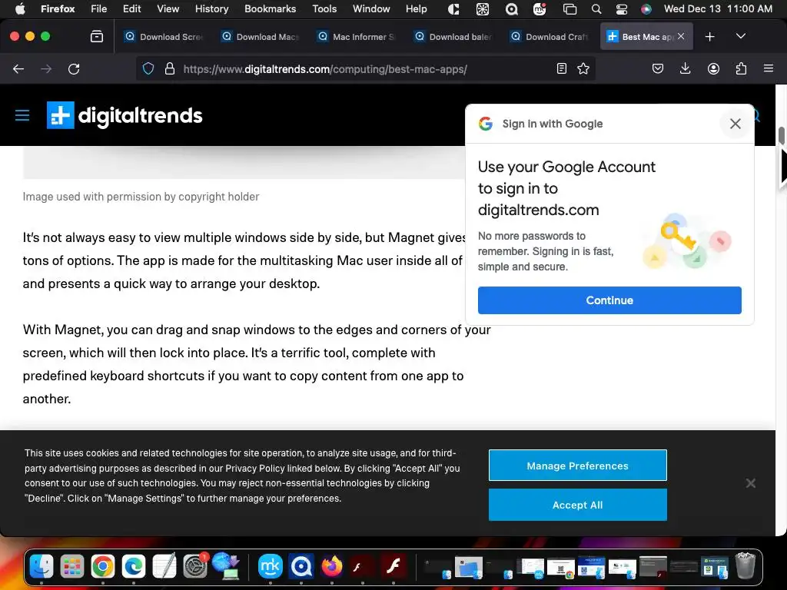Open the Firefox downloads panel
The width and height of the screenshot is (787, 590).
pyautogui.click(x=685, y=68)
